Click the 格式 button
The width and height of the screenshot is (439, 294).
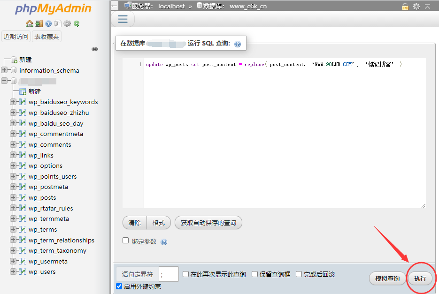click(159, 223)
